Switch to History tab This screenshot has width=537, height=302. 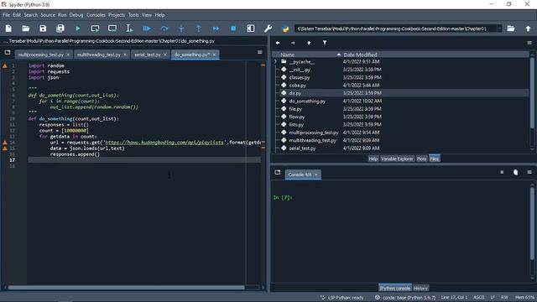(420, 289)
